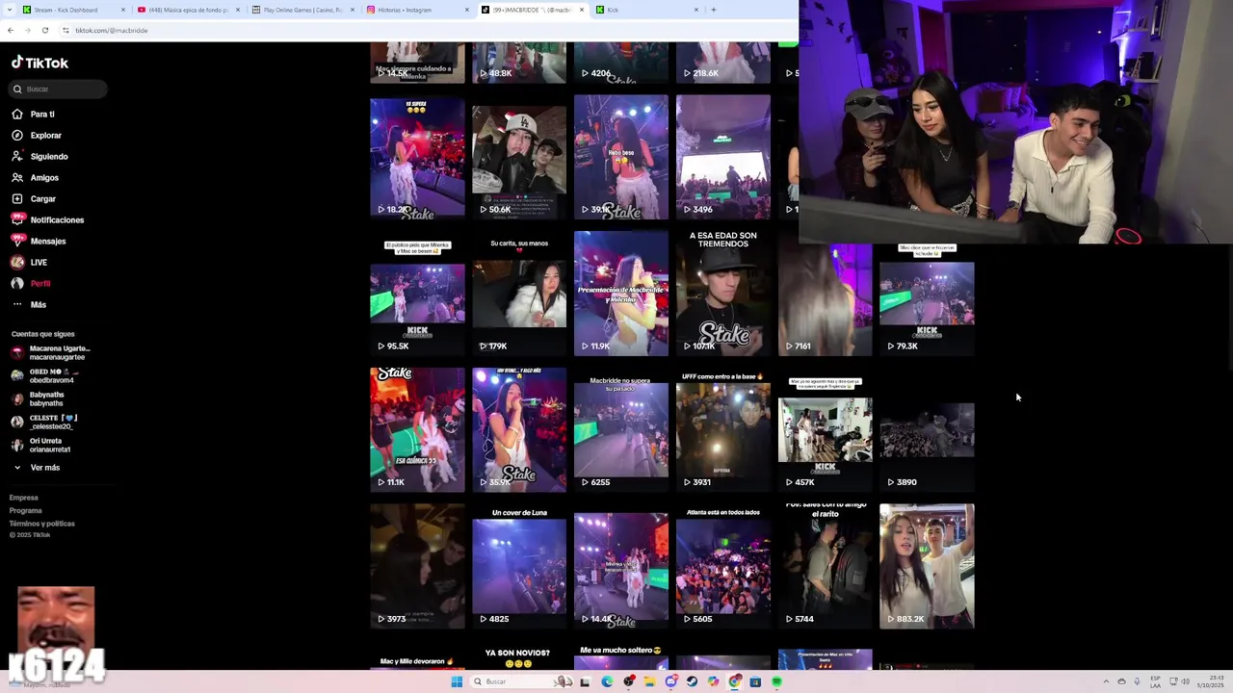Screen dimensions: 1233x693
Task: Open Discord from the taskbar
Action: 670,681
